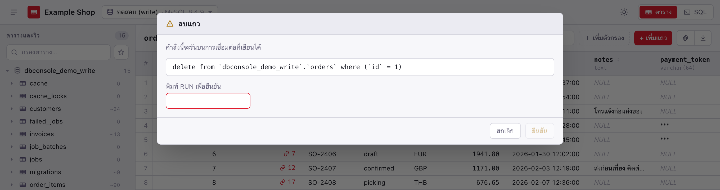Screen dimensions: 720x190
Task: Expand the customers table chevron
Action: [12, 109]
